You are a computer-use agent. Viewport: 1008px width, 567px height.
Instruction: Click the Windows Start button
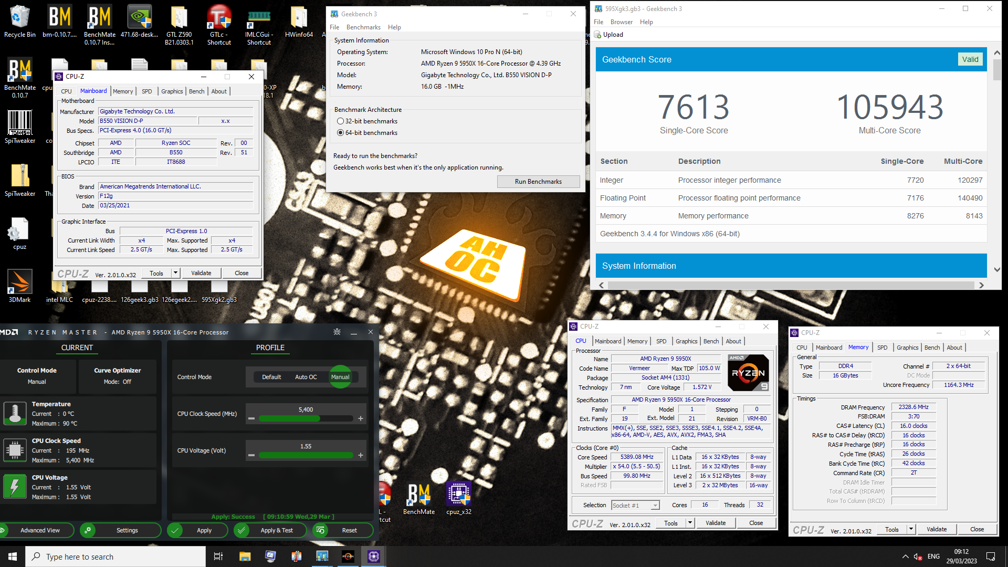pyautogui.click(x=13, y=556)
